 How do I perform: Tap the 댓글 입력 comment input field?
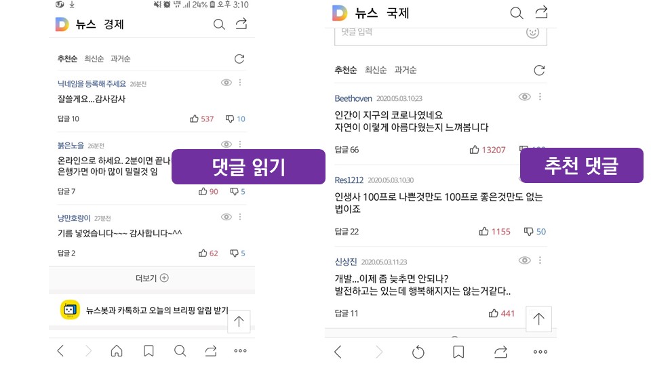[x=441, y=34]
